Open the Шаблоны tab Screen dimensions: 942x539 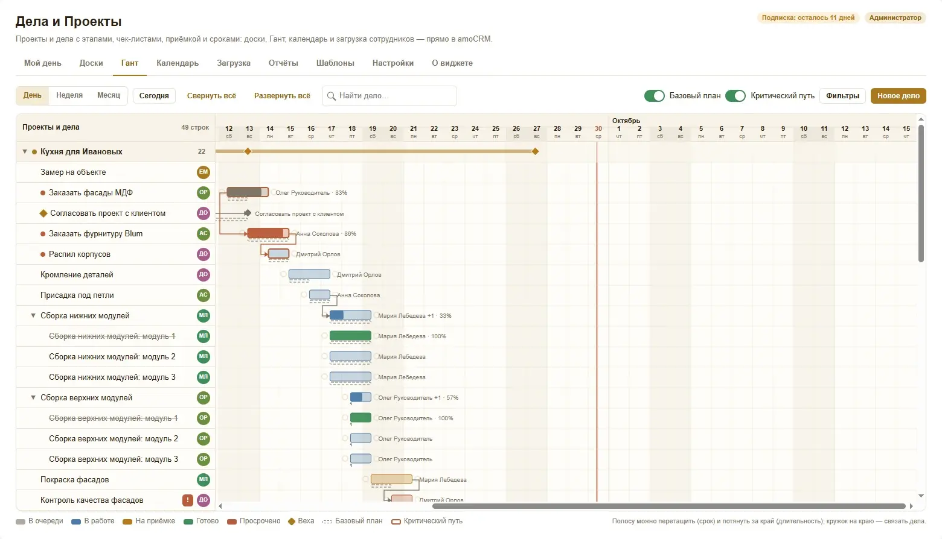pos(335,63)
